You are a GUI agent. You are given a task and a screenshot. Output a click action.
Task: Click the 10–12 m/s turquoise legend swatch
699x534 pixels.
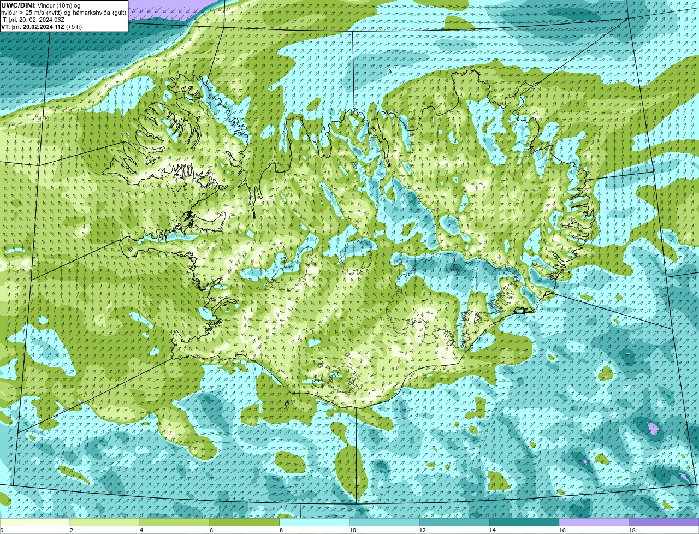click(x=384, y=523)
